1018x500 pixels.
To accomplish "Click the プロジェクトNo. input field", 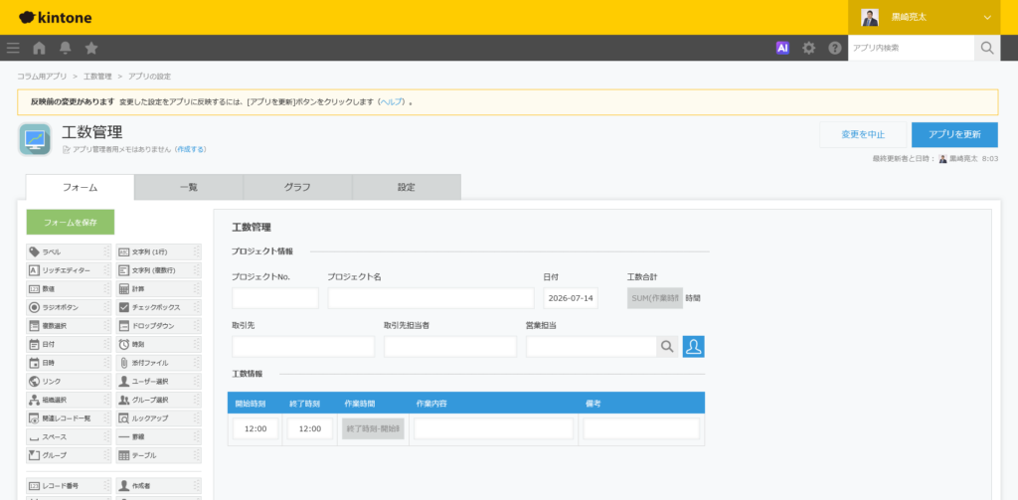I will [275, 298].
